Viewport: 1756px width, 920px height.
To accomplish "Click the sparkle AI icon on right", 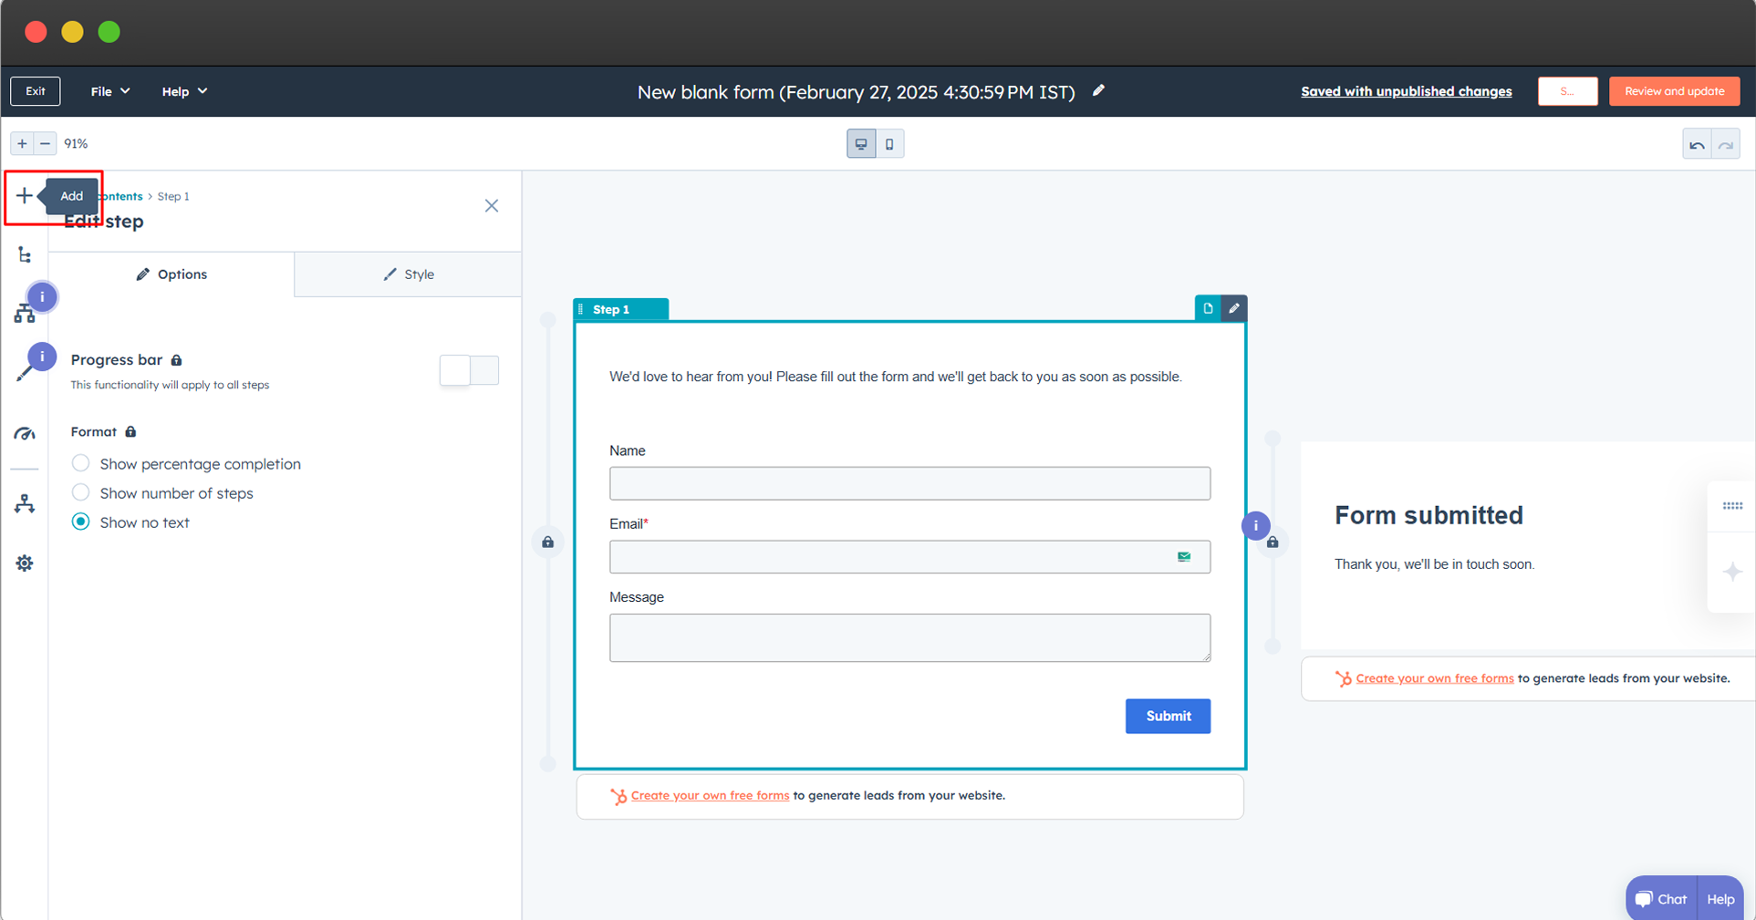I will coord(1732,572).
